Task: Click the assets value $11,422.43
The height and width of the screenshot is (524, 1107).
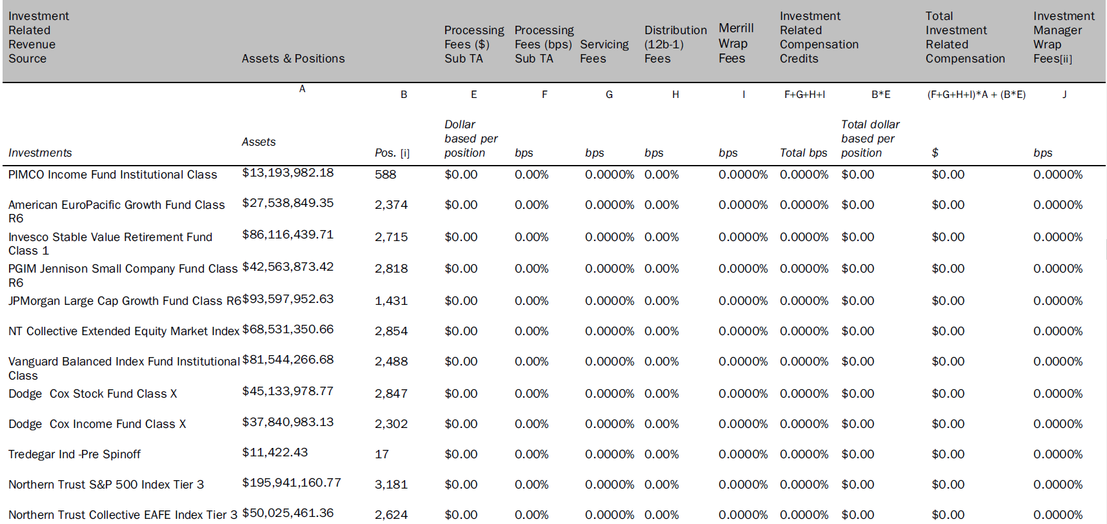Action: [275, 452]
